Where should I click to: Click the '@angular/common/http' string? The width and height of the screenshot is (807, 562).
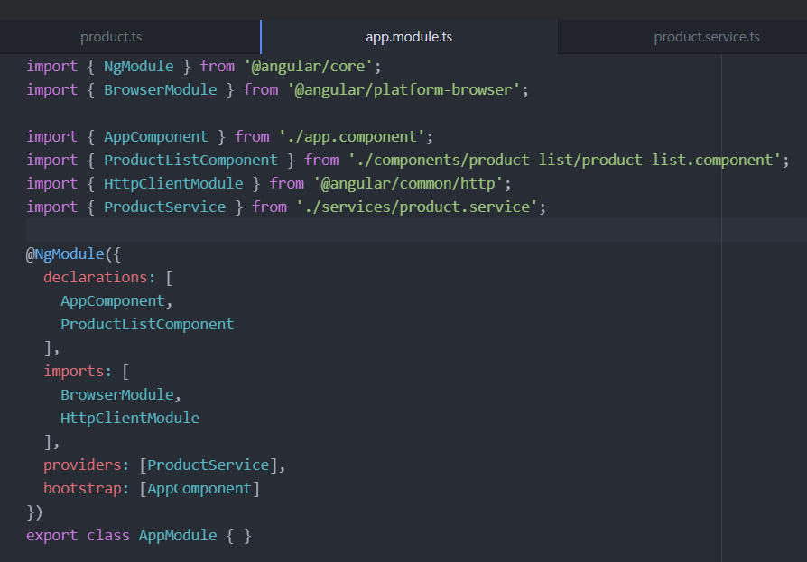408,183
